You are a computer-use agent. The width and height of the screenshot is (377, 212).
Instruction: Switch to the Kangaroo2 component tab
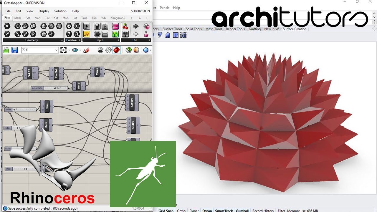pos(118,18)
